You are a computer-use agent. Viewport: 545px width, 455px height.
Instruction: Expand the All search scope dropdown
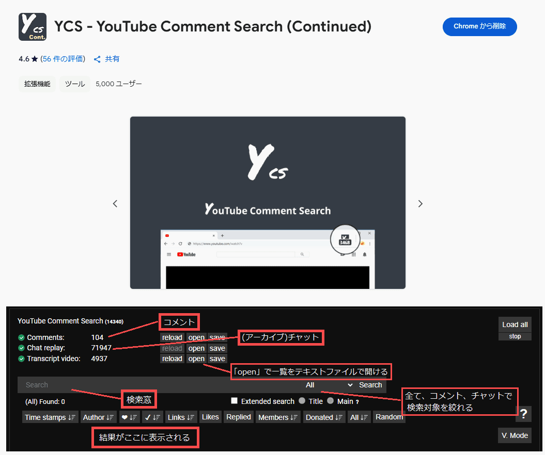click(329, 385)
